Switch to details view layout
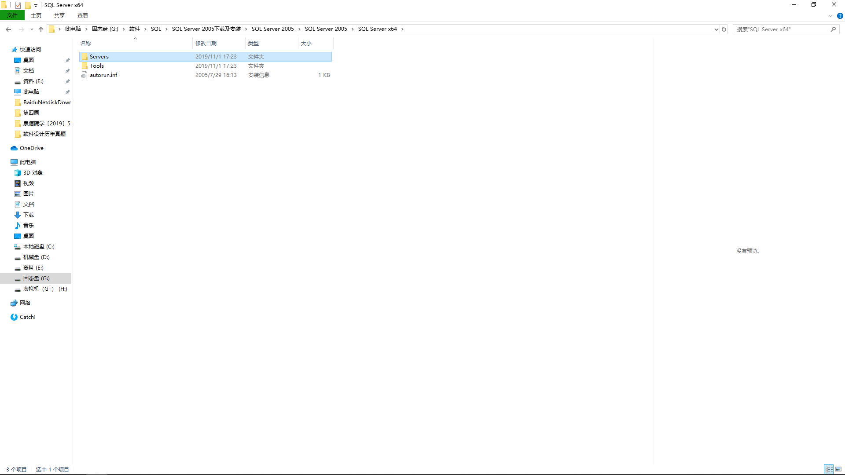 pos(829,469)
